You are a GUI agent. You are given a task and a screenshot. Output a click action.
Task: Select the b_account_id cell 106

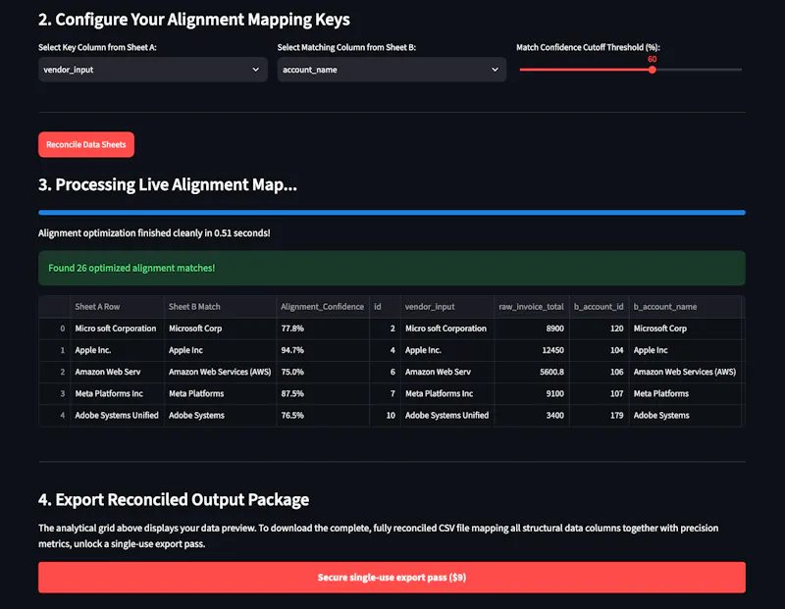point(599,372)
